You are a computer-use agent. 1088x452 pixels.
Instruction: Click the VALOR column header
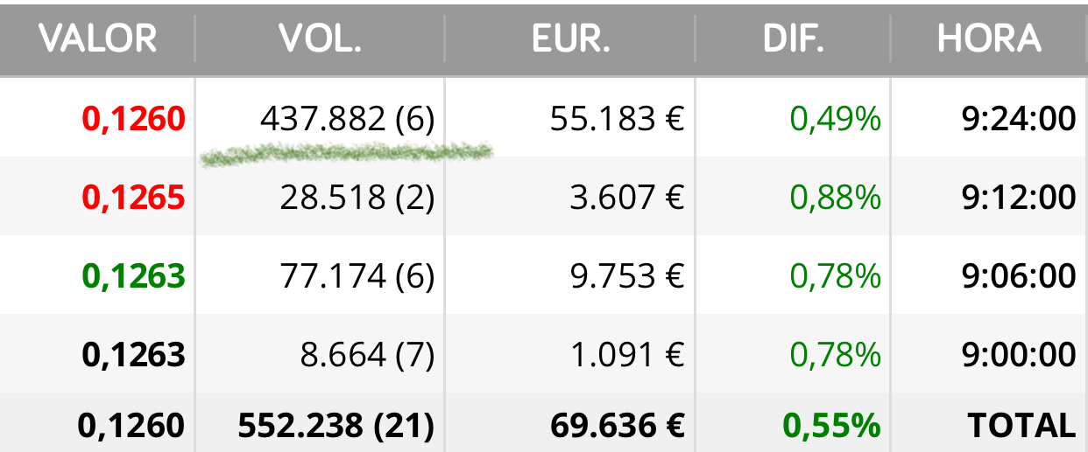coord(97,38)
